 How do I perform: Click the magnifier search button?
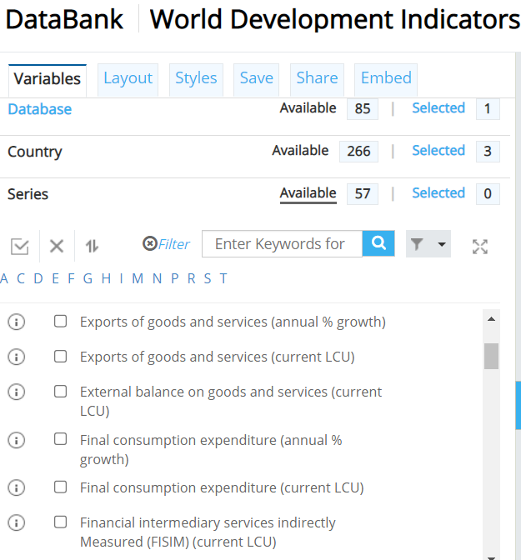click(378, 243)
